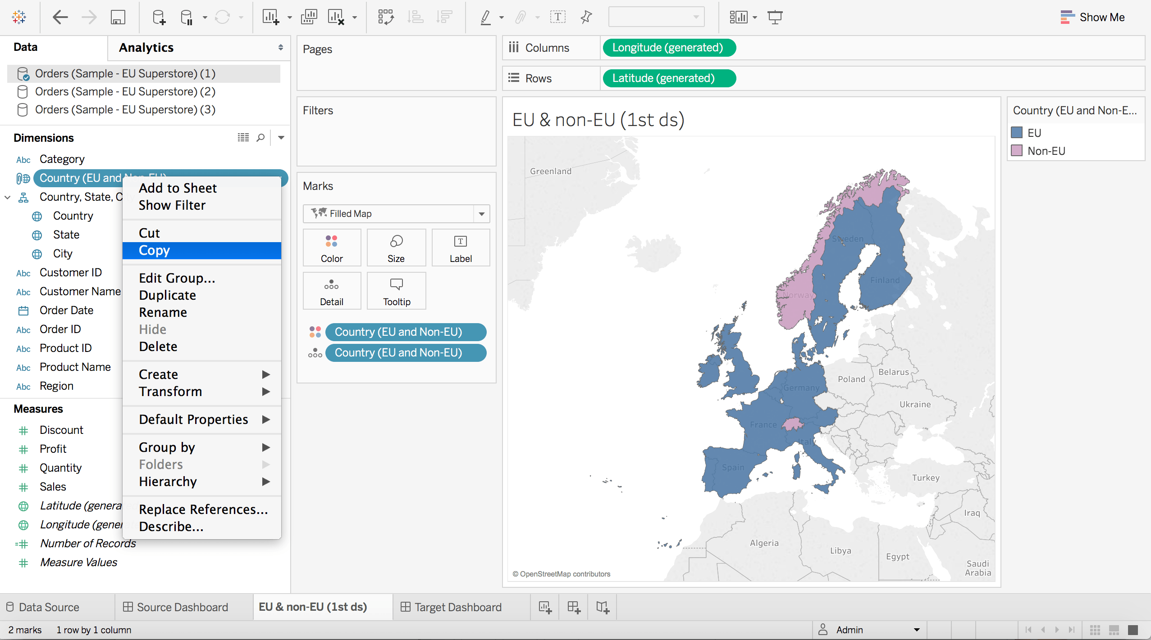Viewport: 1151px width, 640px height.
Task: Choose Copy from the context menu
Action: click(154, 250)
